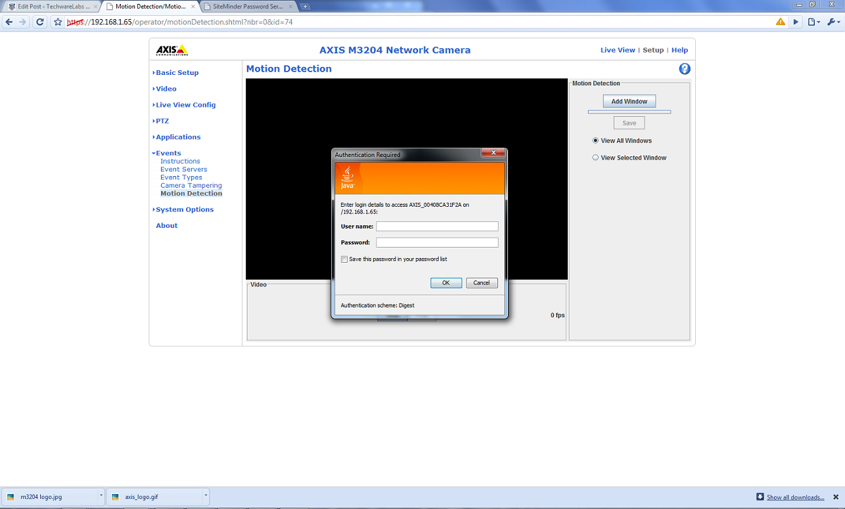This screenshot has width=845, height=509.
Task: Click the m3204 logo.jpg file icon
Action: click(x=11, y=497)
